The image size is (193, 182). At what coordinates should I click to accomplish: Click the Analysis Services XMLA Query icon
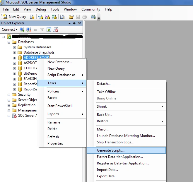coord(54,17)
